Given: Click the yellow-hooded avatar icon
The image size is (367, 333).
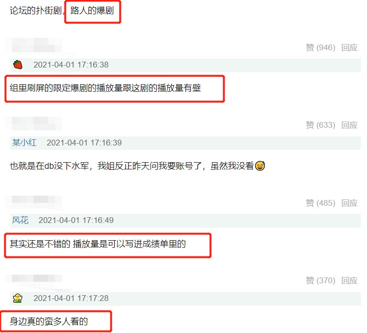Looking at the screenshot, I should tap(18, 298).
